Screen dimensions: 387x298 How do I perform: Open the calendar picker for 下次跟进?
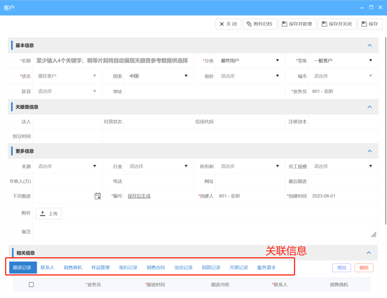[98, 196]
